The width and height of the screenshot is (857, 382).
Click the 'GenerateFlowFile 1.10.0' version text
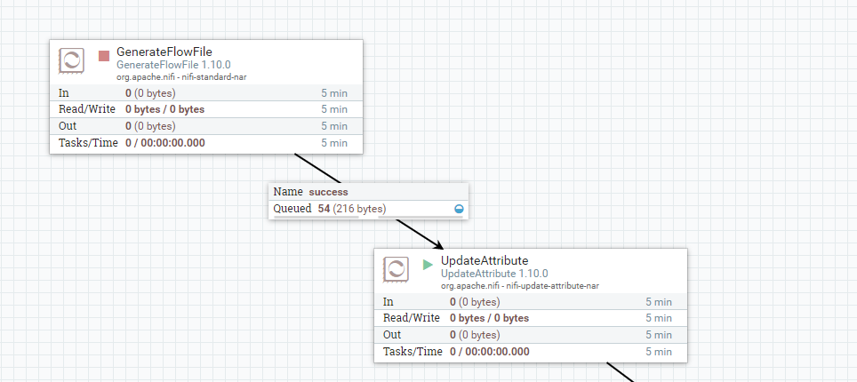coord(173,65)
